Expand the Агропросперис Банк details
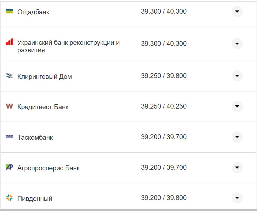 coord(237,168)
